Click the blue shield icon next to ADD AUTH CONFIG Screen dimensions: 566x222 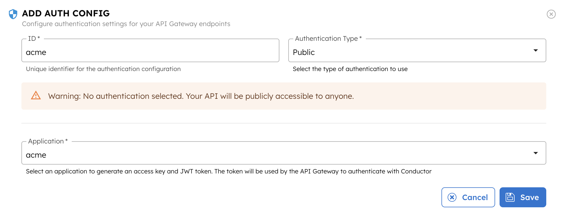click(13, 13)
